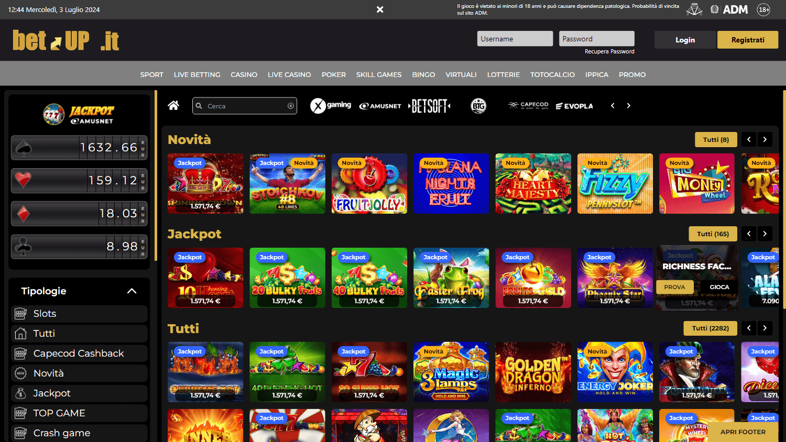Open the Tutti category house icon
The width and height of the screenshot is (786, 442).
click(x=20, y=334)
